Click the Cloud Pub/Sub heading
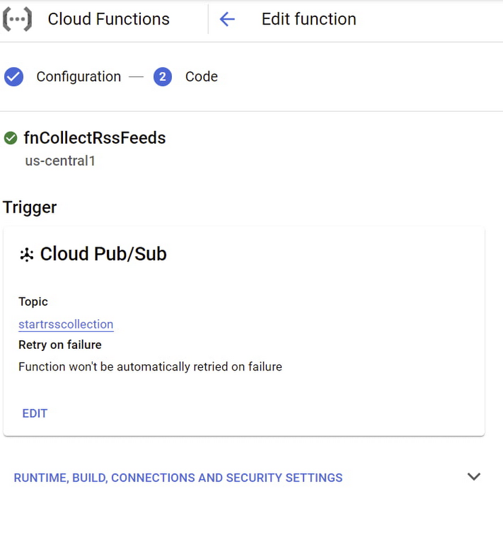This screenshot has width=503, height=542. (103, 254)
